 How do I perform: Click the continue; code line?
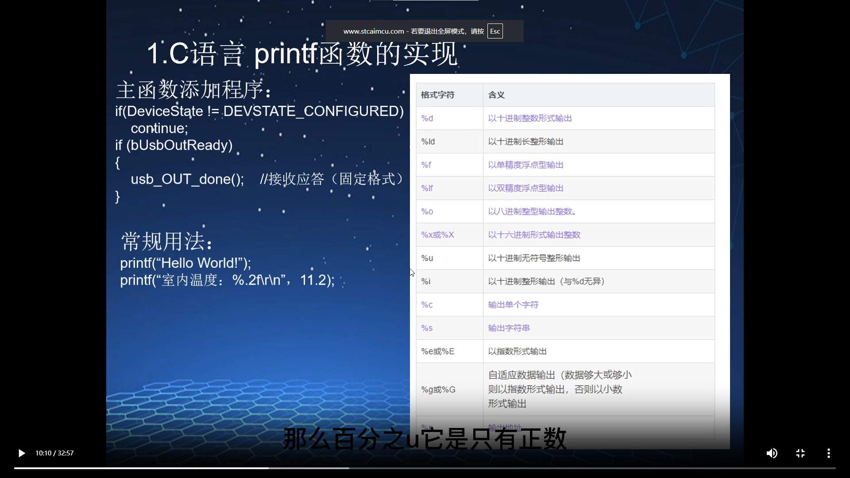pos(159,128)
